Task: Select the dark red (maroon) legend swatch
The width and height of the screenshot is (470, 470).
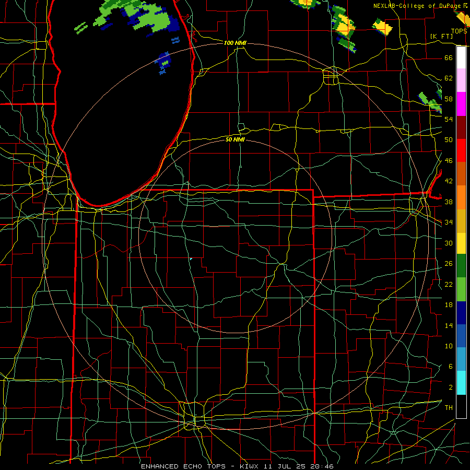Action: tap(461, 127)
